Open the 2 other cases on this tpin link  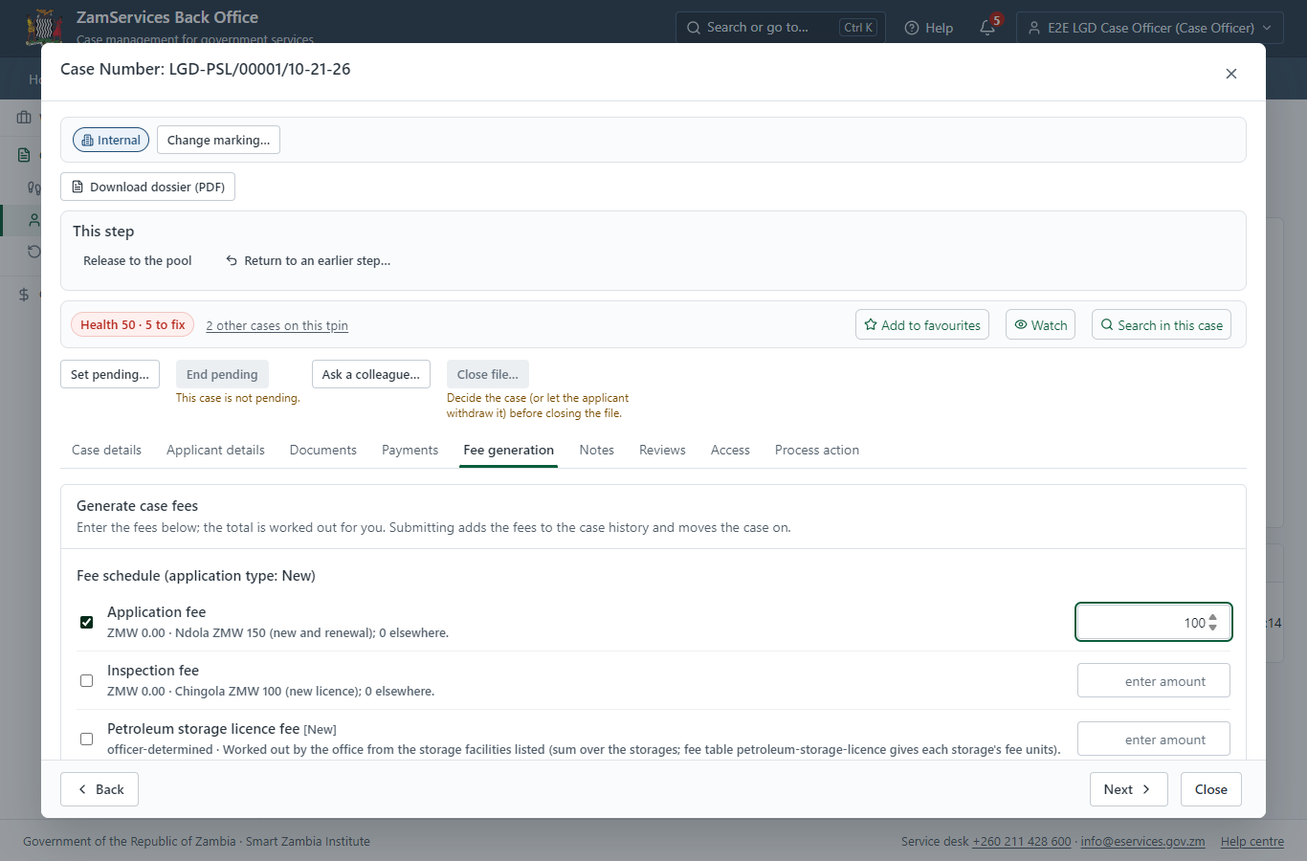tap(277, 325)
